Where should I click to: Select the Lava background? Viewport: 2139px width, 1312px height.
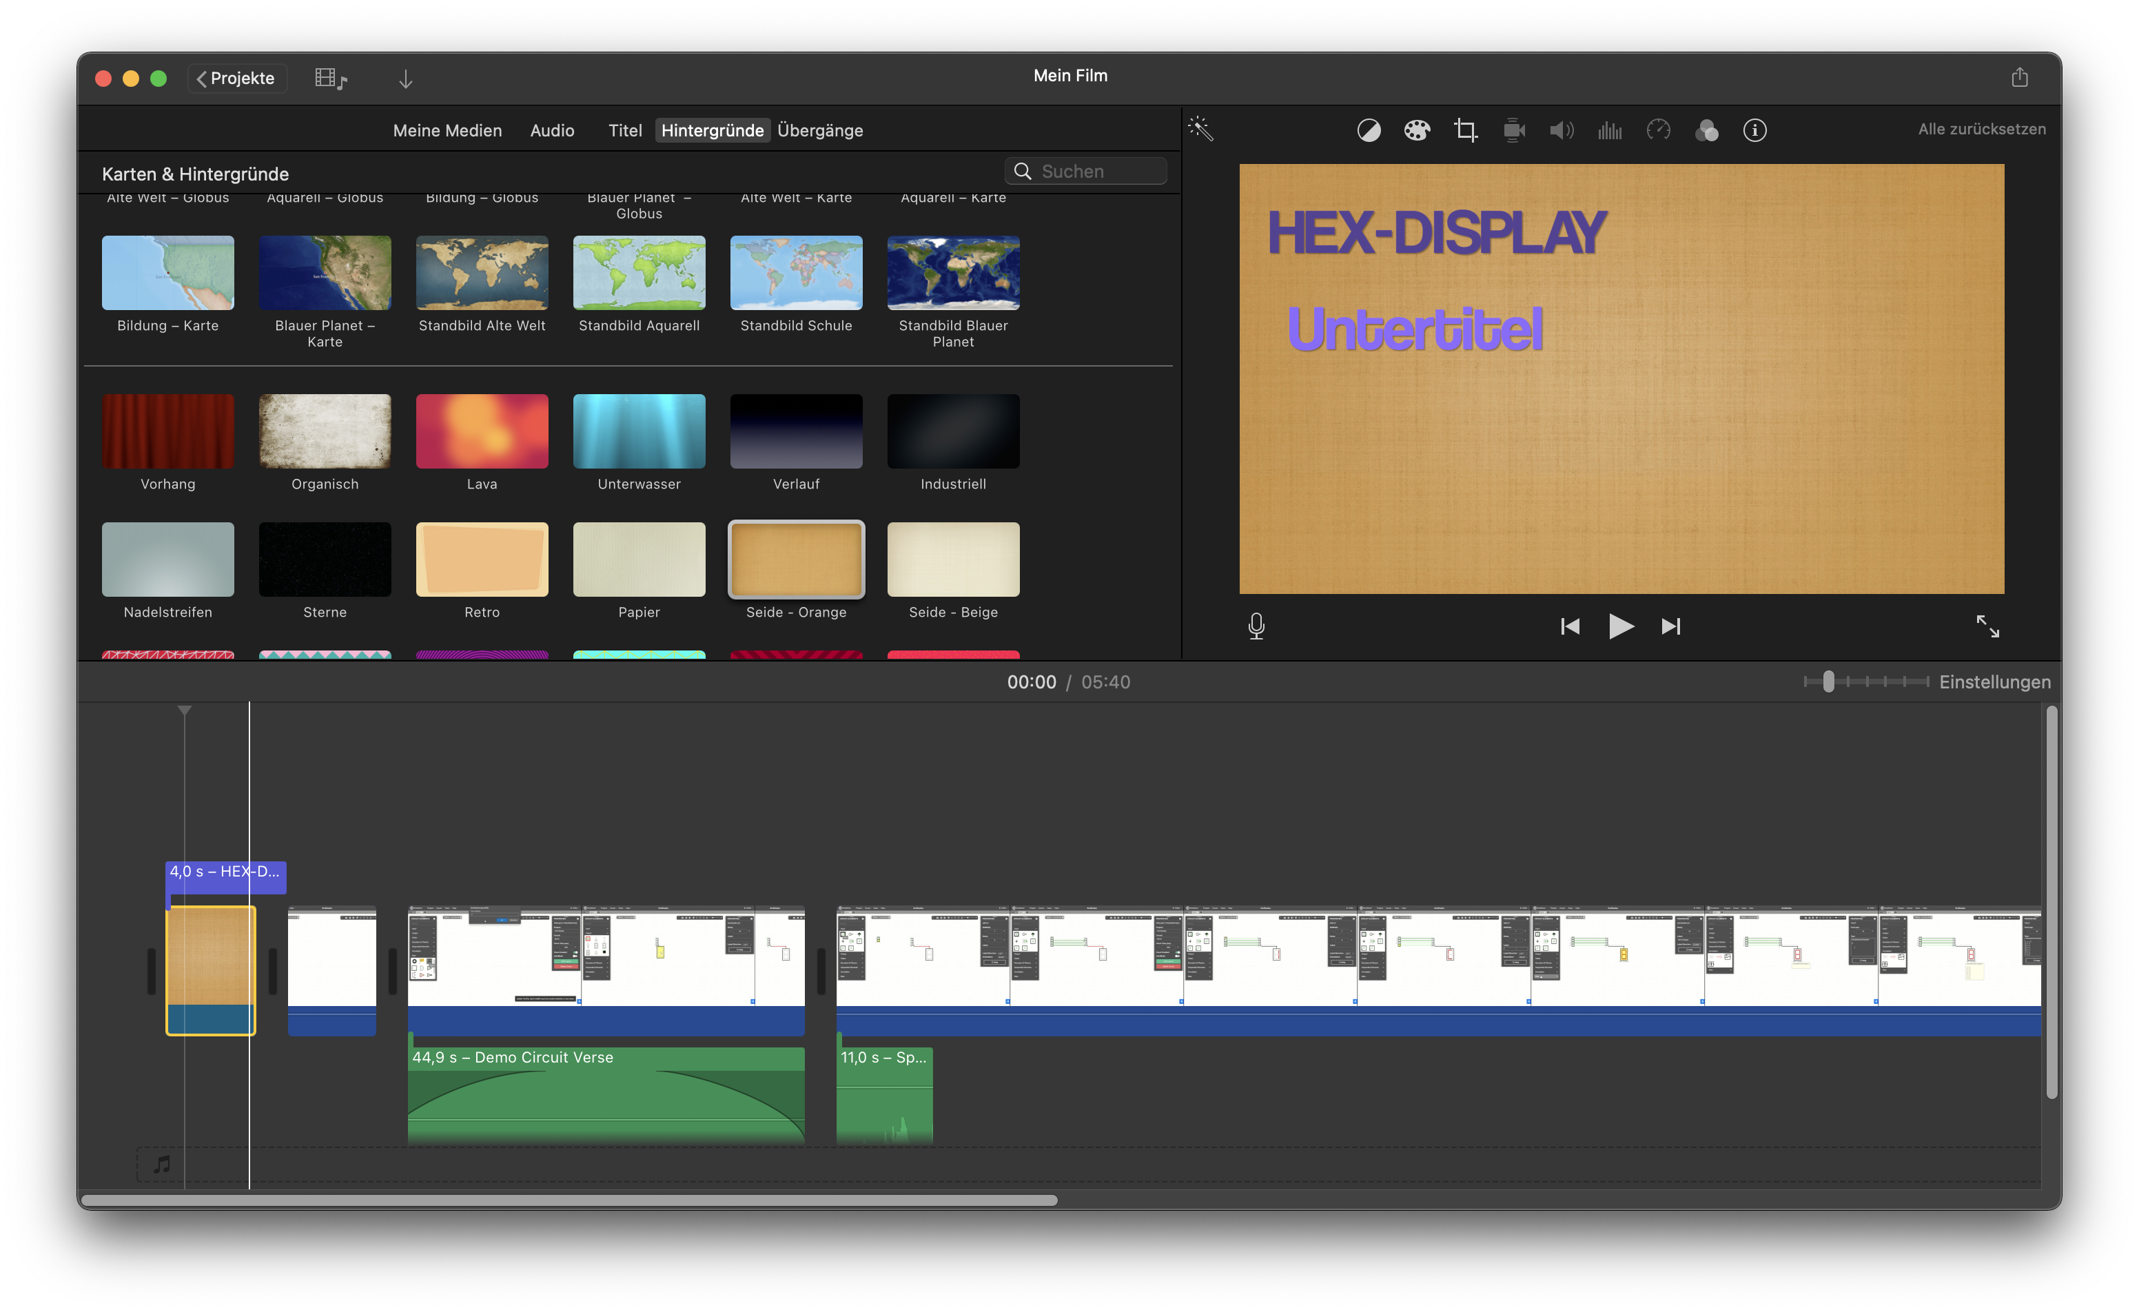(482, 431)
